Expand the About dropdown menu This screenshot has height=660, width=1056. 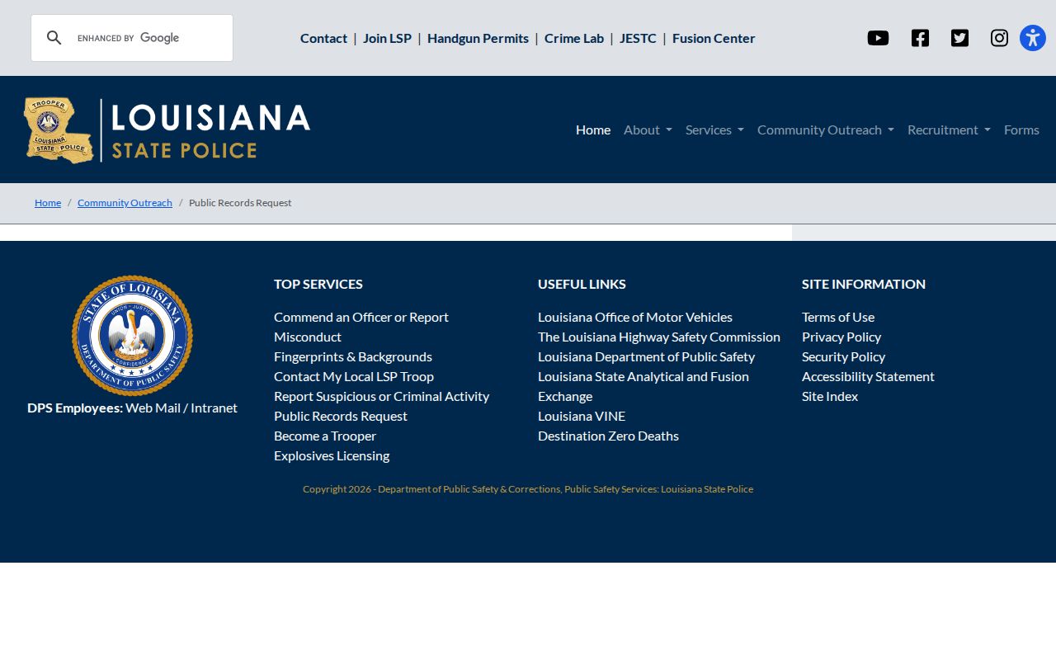click(x=648, y=130)
